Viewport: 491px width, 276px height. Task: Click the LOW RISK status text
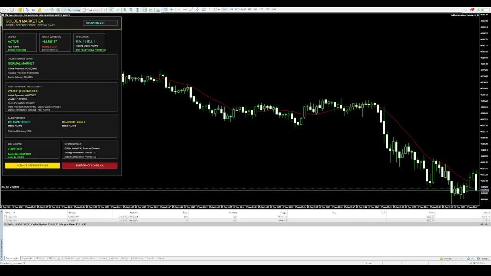(15, 149)
